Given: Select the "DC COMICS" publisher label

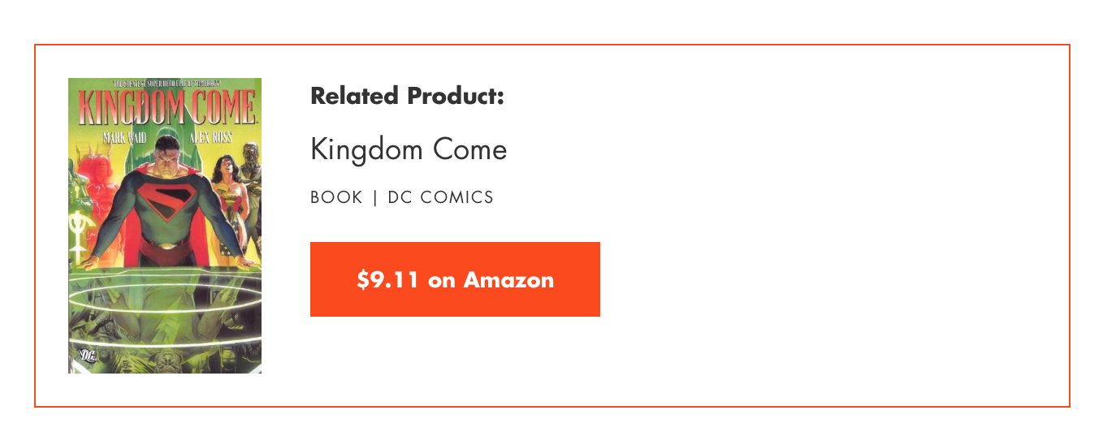Looking at the screenshot, I should (440, 197).
